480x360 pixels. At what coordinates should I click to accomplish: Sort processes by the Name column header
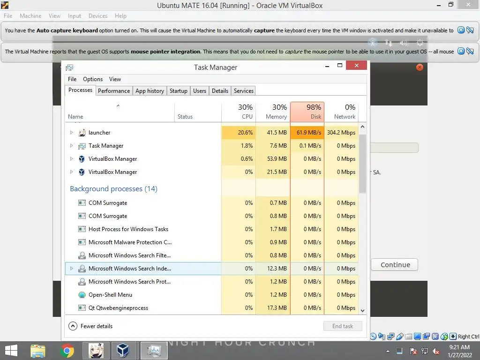click(120, 112)
